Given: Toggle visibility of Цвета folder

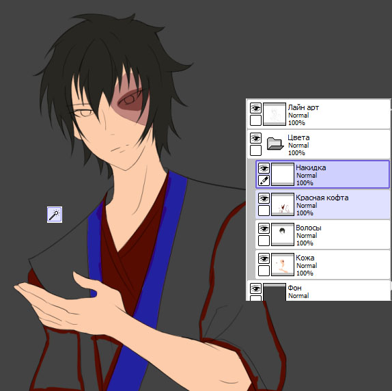Looking at the screenshot, I should pyautogui.click(x=255, y=138).
